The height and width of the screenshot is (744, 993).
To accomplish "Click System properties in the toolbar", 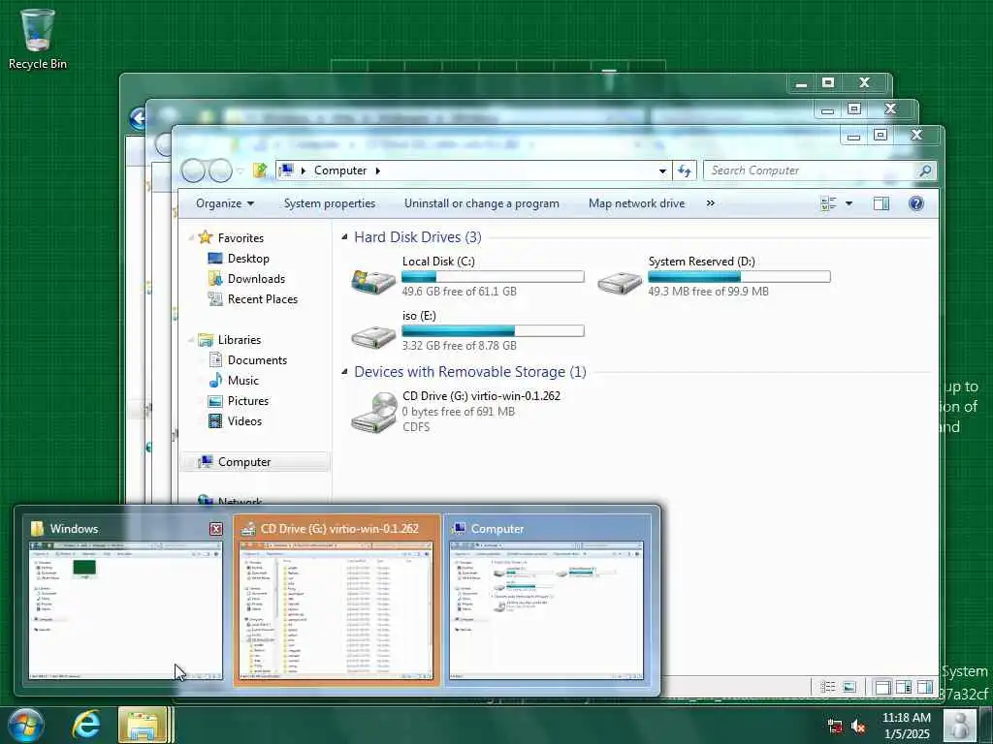I will click(330, 203).
